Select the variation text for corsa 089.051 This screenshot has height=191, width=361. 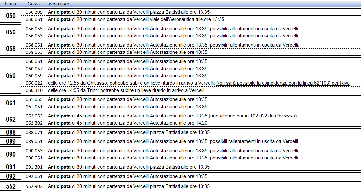[x=173, y=141]
